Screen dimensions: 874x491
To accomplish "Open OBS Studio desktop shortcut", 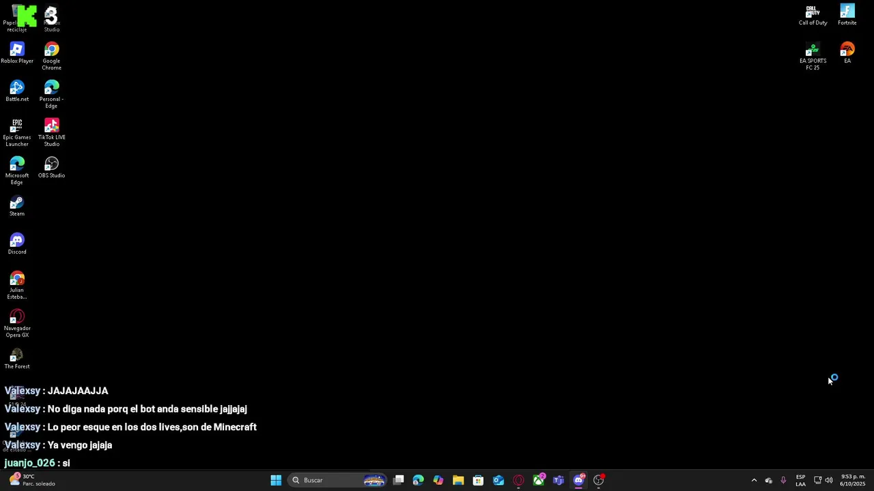I will [x=51, y=168].
